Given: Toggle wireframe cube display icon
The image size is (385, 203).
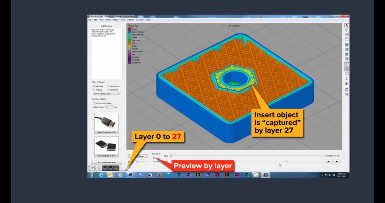Looking at the screenshot, I should [346, 74].
